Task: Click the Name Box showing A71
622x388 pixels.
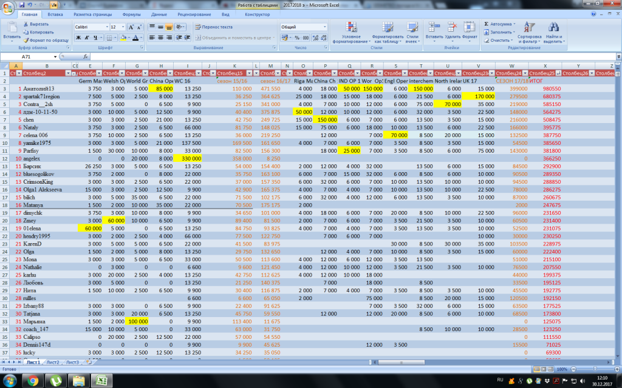Action: coord(27,56)
